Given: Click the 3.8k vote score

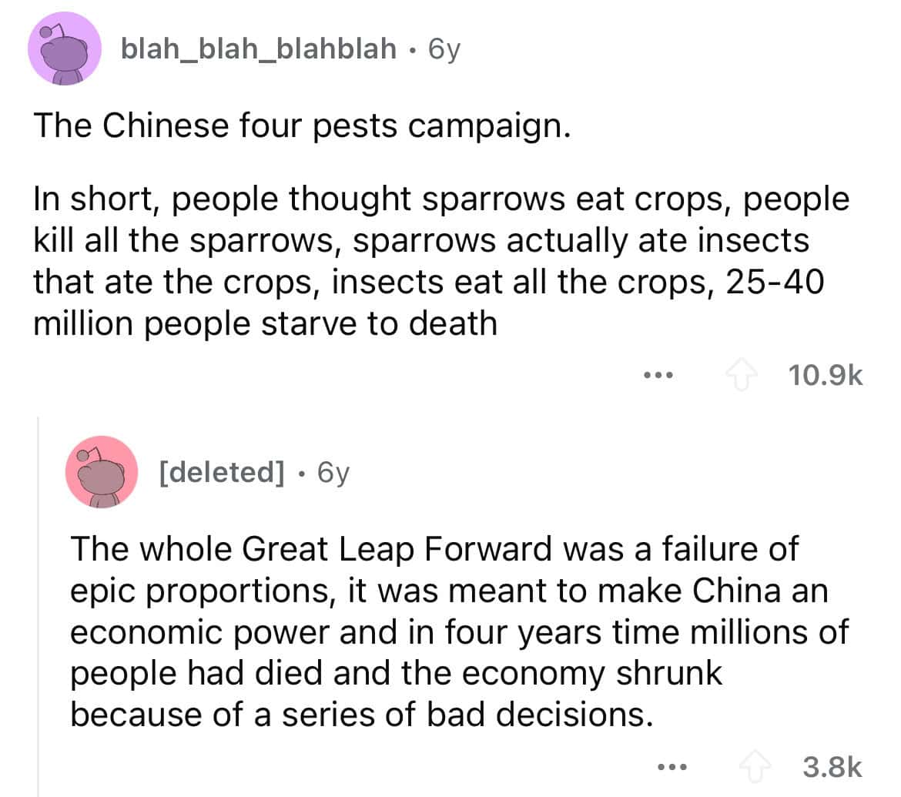Looking at the screenshot, I should (832, 767).
